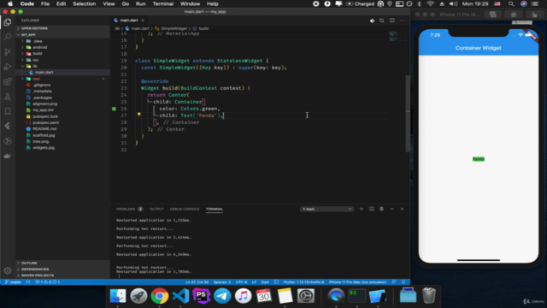This screenshot has width=547, height=308.
Task: Click the sync changes icon in status bar
Action: (x=28, y=281)
